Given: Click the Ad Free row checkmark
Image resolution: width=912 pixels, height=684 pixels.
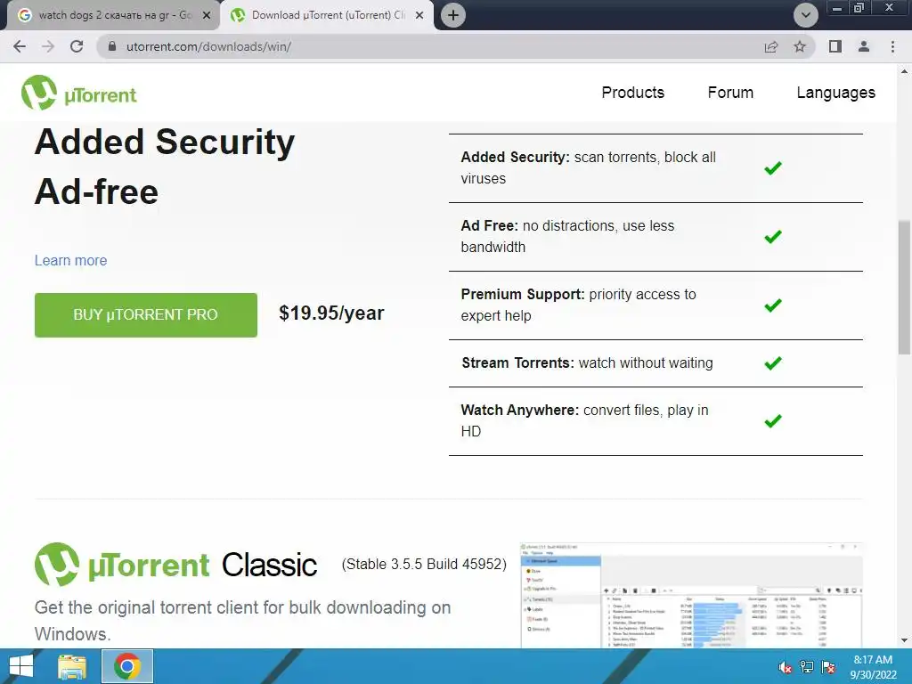Looking at the screenshot, I should [773, 237].
